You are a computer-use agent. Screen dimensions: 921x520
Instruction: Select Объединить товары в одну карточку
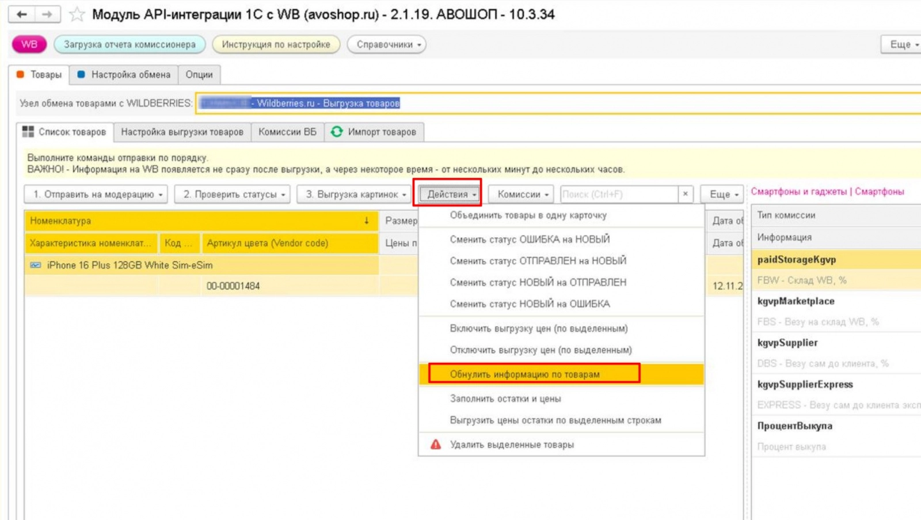[x=562, y=215]
